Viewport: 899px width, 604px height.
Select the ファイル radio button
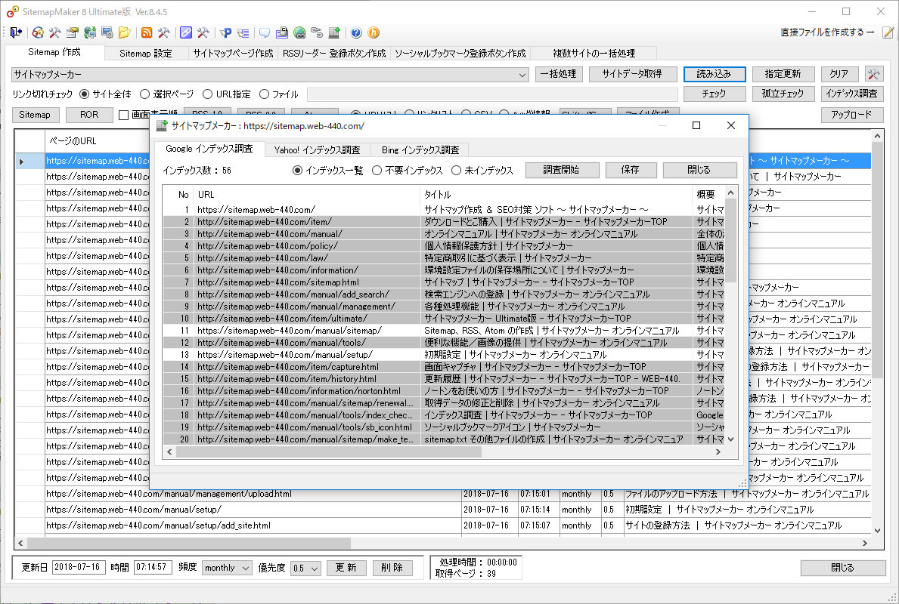coord(264,94)
